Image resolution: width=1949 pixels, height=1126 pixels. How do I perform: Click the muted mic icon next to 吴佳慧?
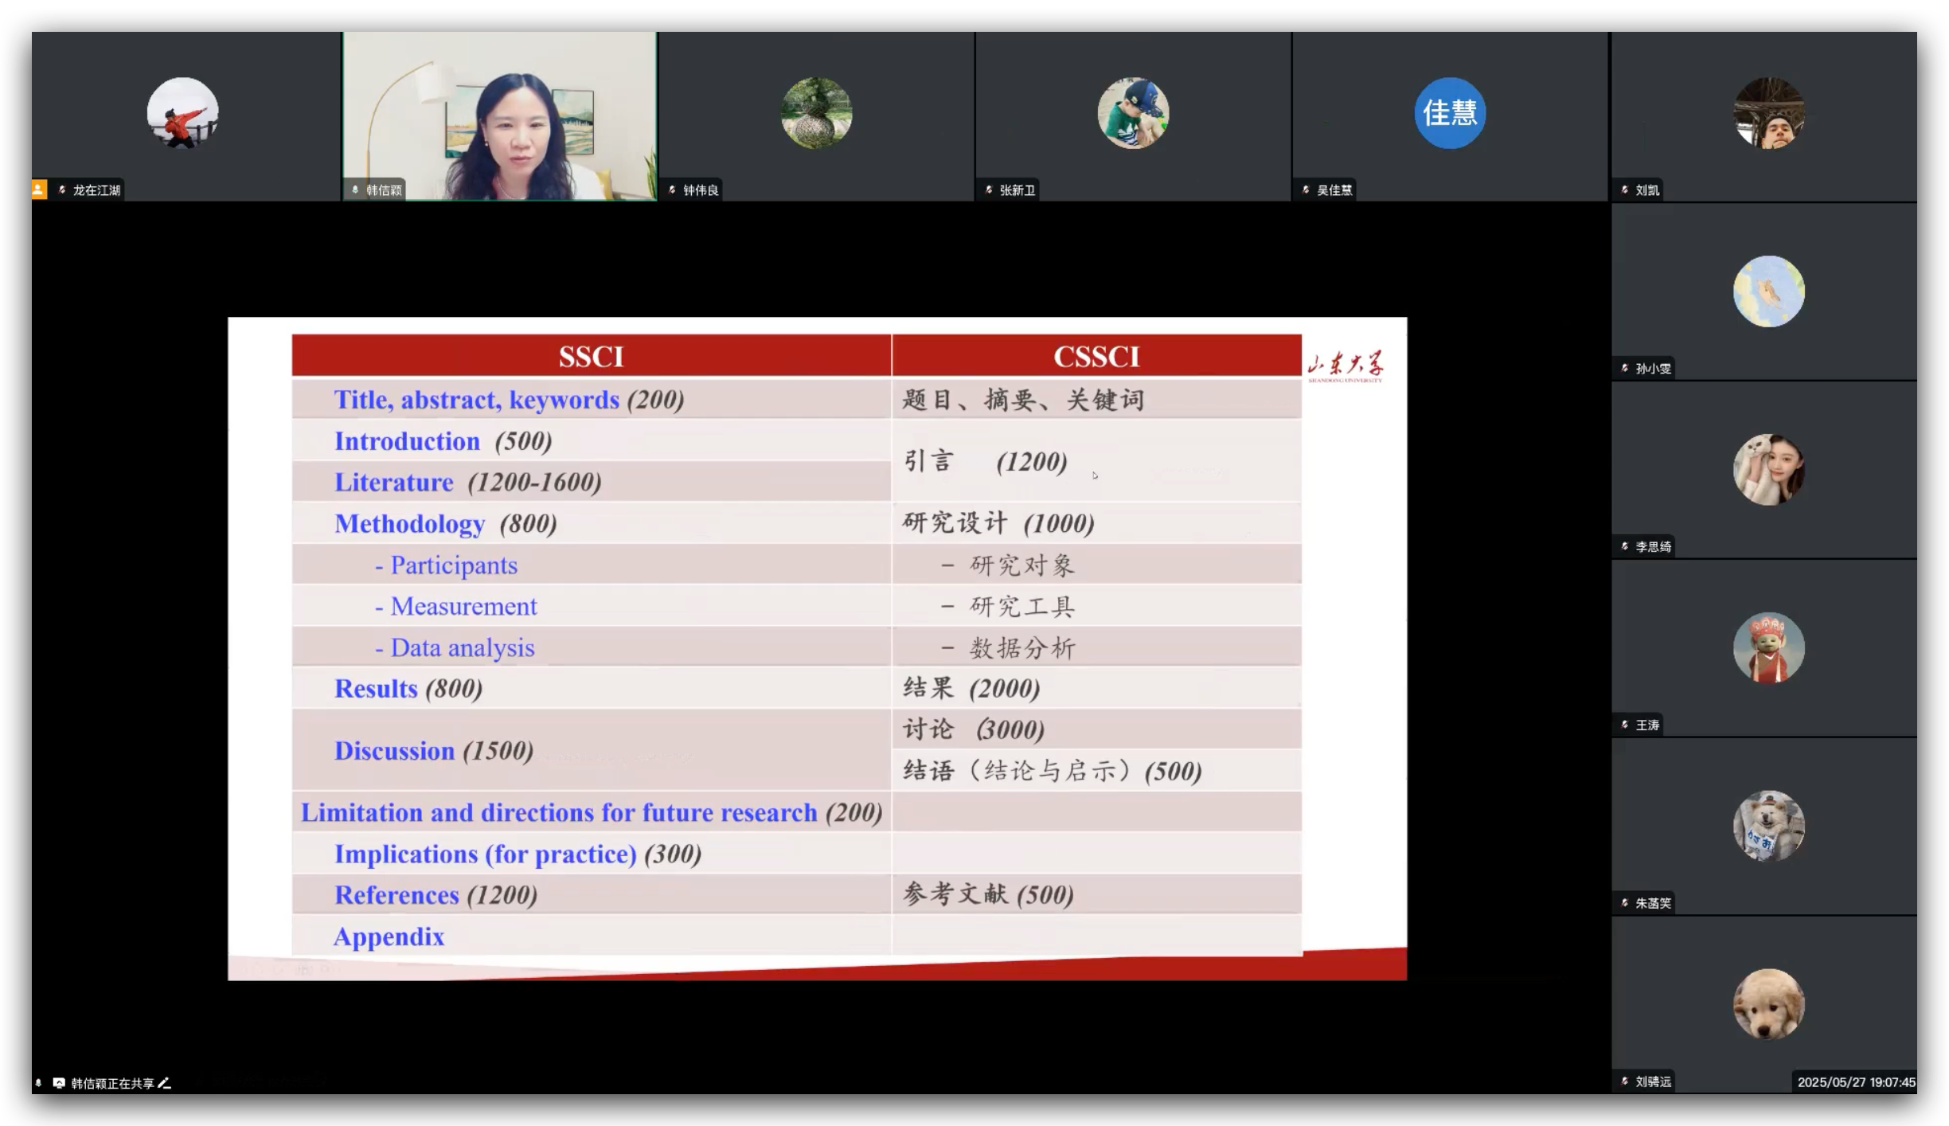pyautogui.click(x=1306, y=190)
